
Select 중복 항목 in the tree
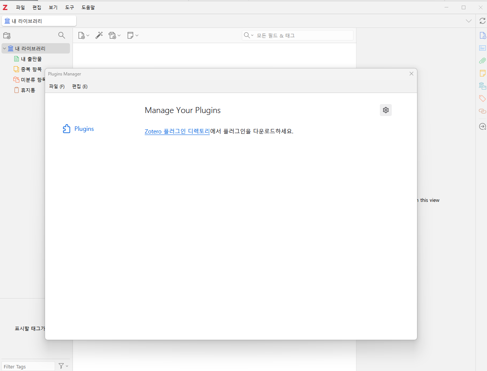31,69
